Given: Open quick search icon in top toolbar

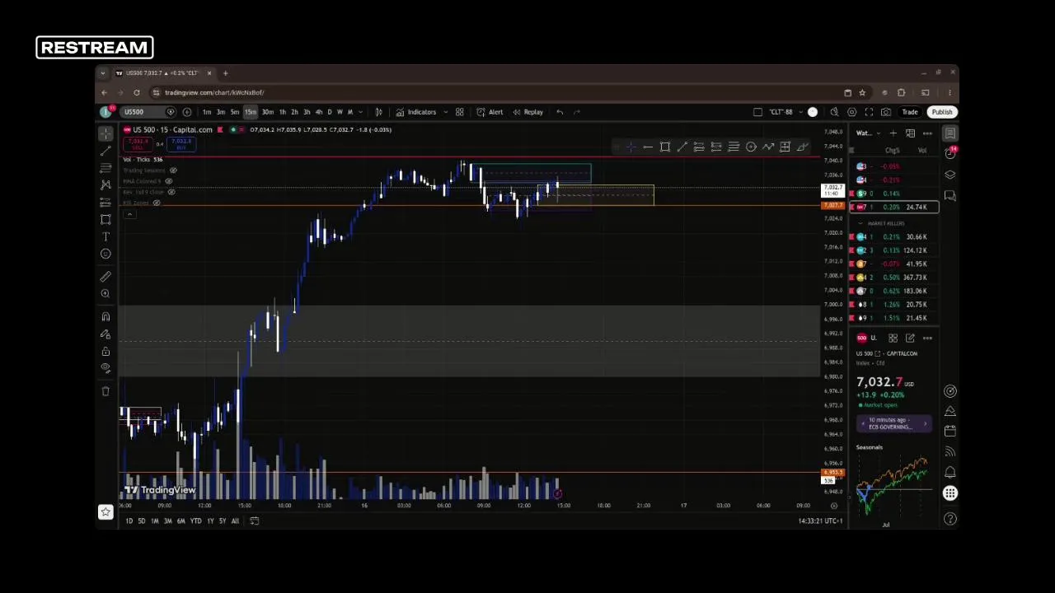Looking at the screenshot, I should pos(834,112).
